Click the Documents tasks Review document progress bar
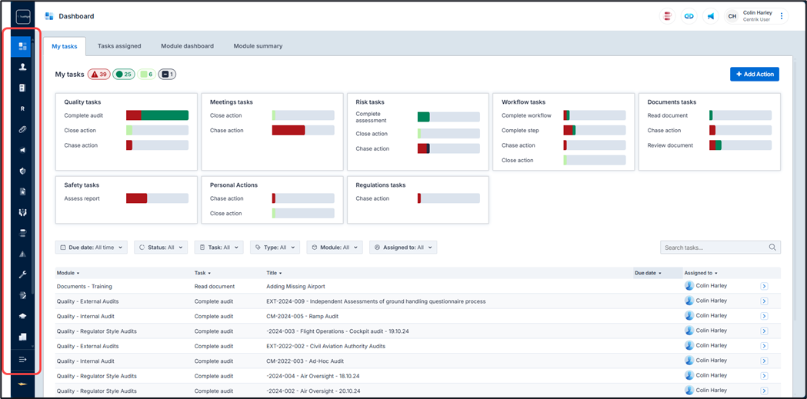Image resolution: width=807 pixels, height=399 pixels. tap(741, 145)
